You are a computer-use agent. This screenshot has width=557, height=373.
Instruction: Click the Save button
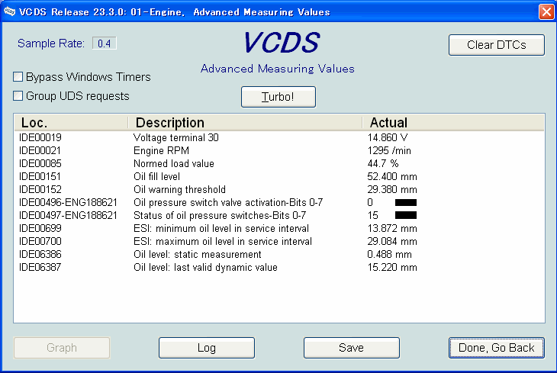click(351, 348)
